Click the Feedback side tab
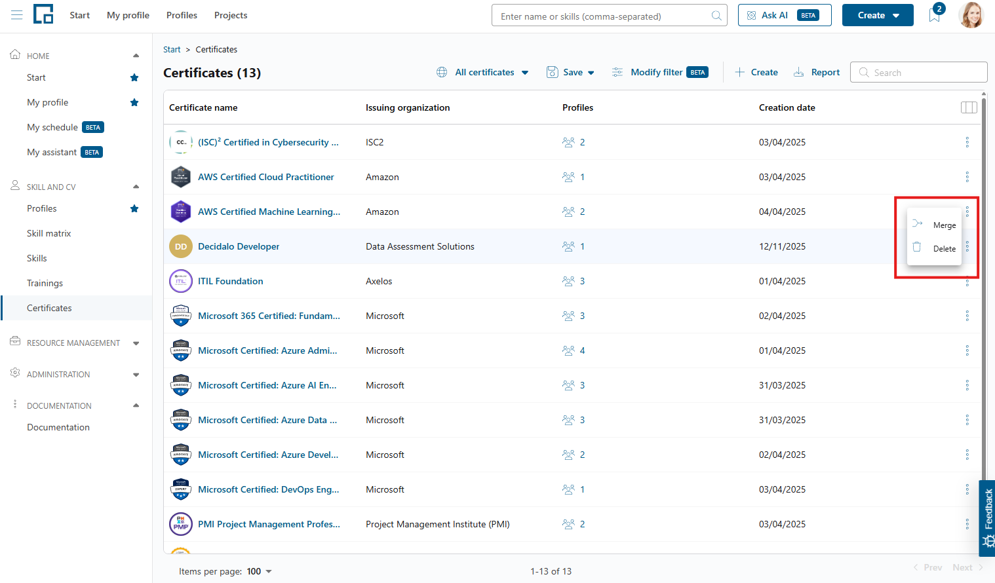 coord(987,518)
